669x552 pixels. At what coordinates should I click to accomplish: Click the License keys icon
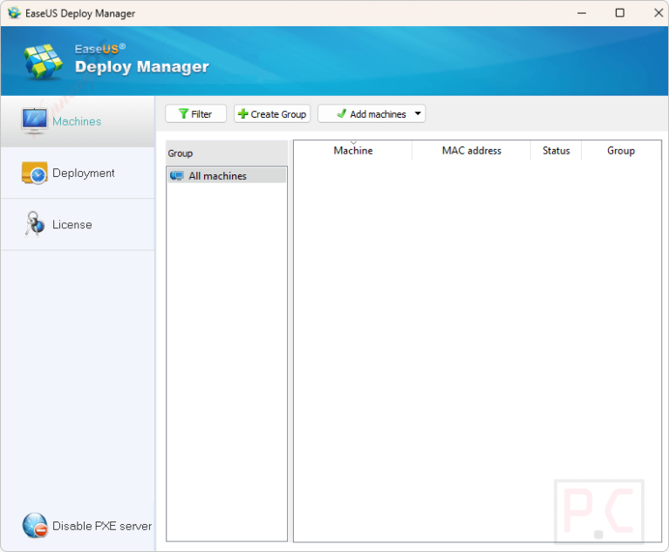[x=34, y=224]
